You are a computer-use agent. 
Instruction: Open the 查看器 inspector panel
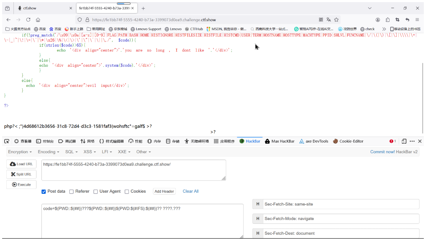[23, 141]
